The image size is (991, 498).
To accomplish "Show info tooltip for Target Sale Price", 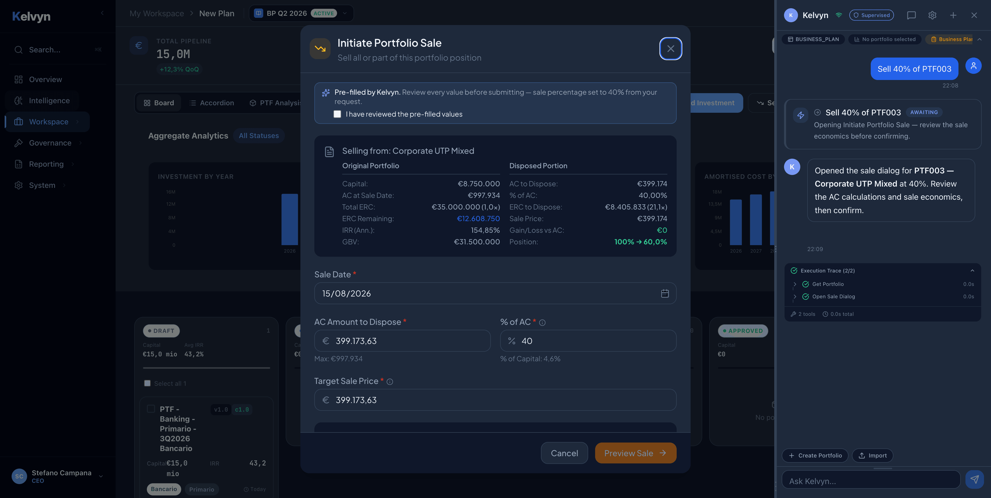I will click(390, 382).
